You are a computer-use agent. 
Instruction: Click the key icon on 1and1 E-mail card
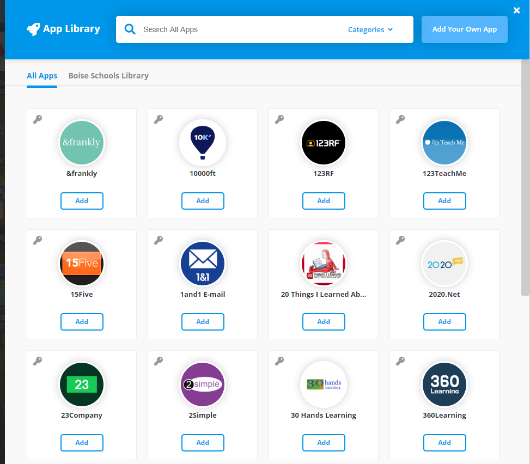point(159,240)
